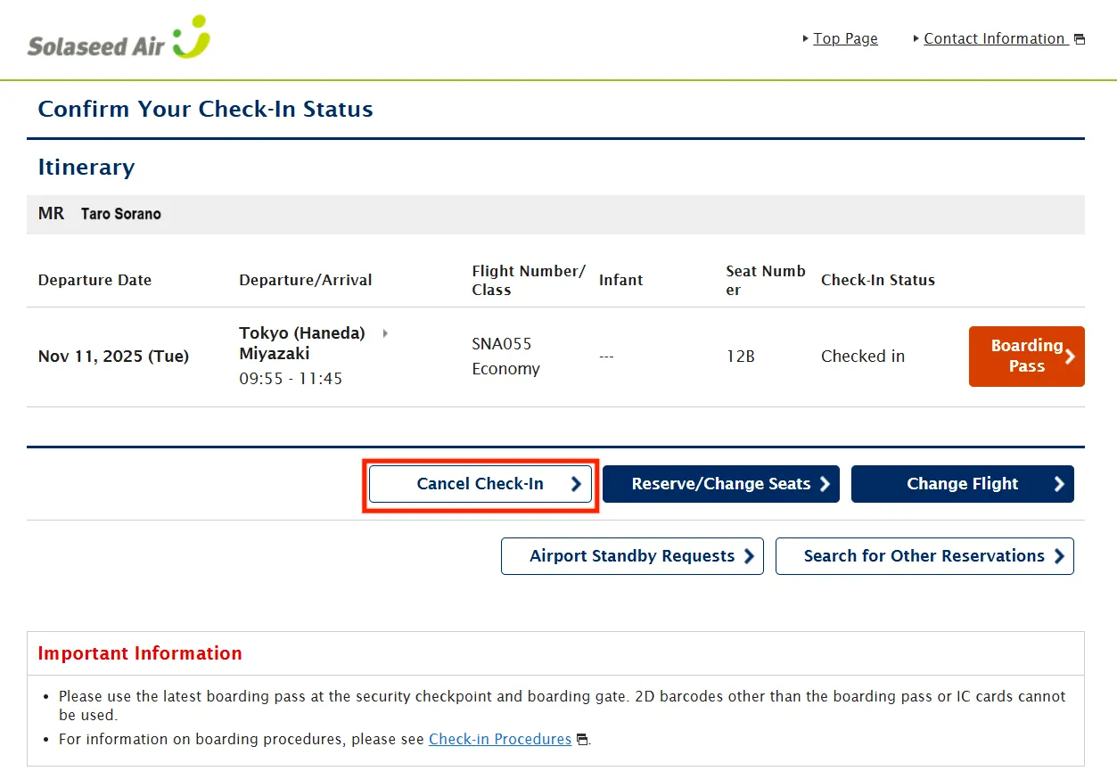Select Search for Other Reservations
Image resolution: width=1117 pixels, height=771 pixels.
(924, 556)
